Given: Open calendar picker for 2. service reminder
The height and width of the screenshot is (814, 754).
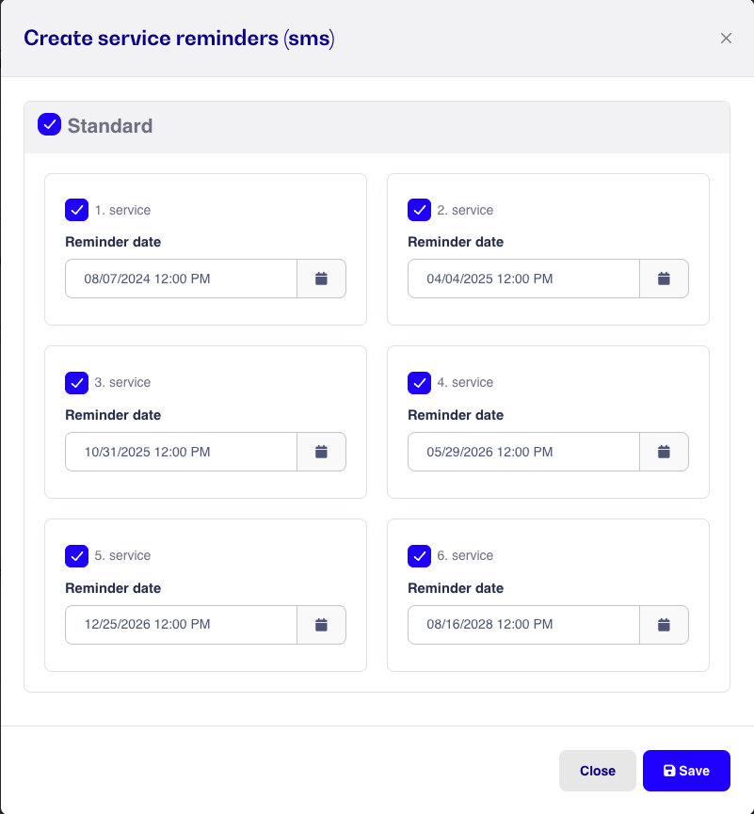Looking at the screenshot, I should 665,279.
